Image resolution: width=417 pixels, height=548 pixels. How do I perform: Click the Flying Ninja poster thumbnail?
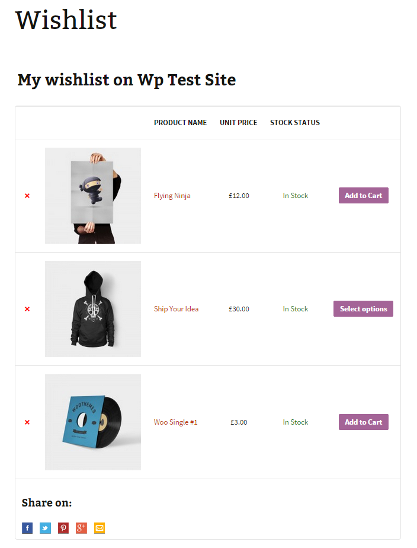[x=93, y=196]
